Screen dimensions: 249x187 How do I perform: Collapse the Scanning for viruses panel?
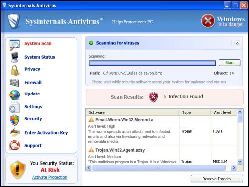(237, 43)
